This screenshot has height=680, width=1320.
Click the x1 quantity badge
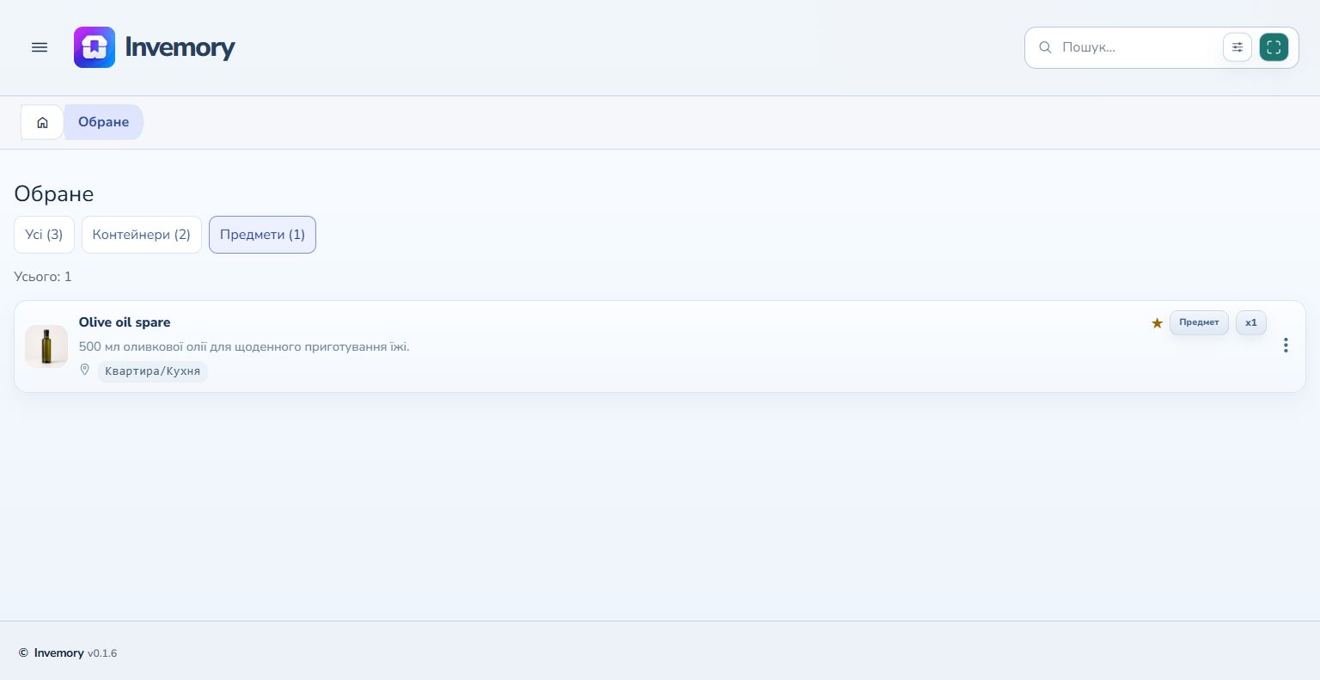(1251, 322)
